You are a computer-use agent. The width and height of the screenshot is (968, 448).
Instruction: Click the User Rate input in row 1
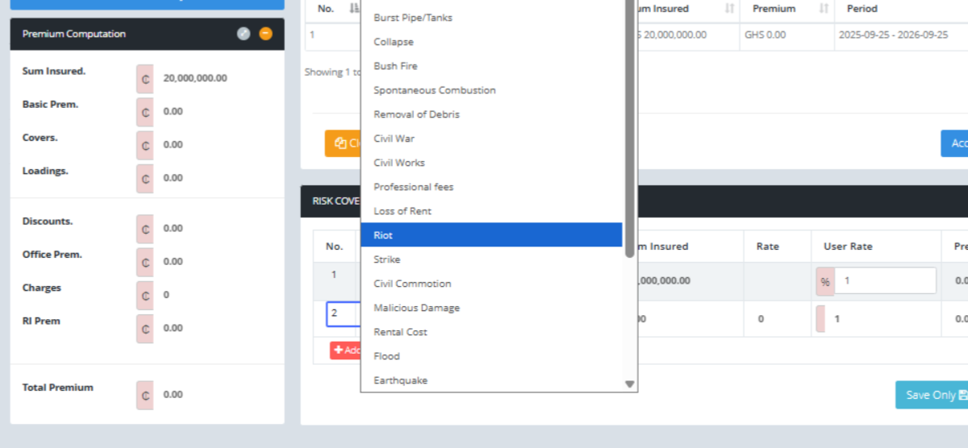pos(885,281)
